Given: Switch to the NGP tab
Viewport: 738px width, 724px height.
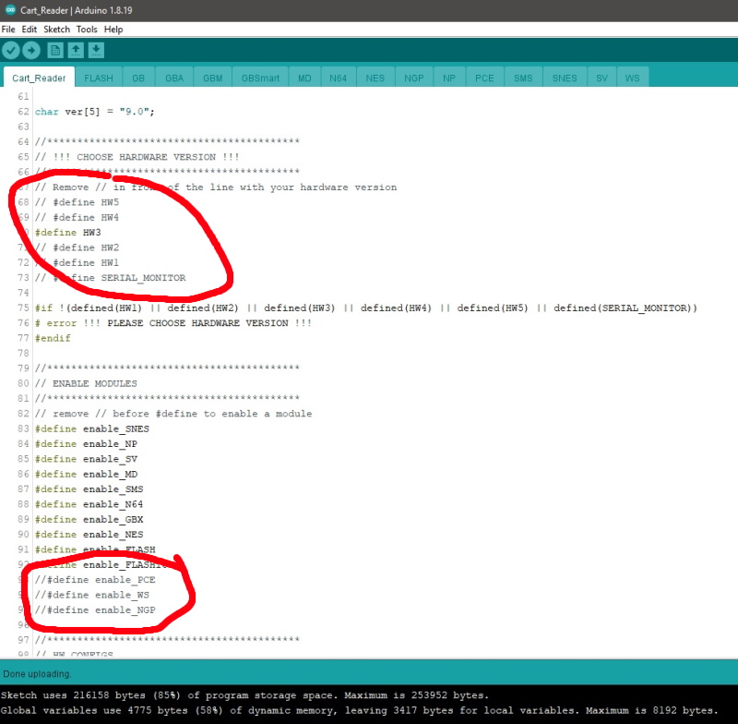Looking at the screenshot, I should 413,78.
